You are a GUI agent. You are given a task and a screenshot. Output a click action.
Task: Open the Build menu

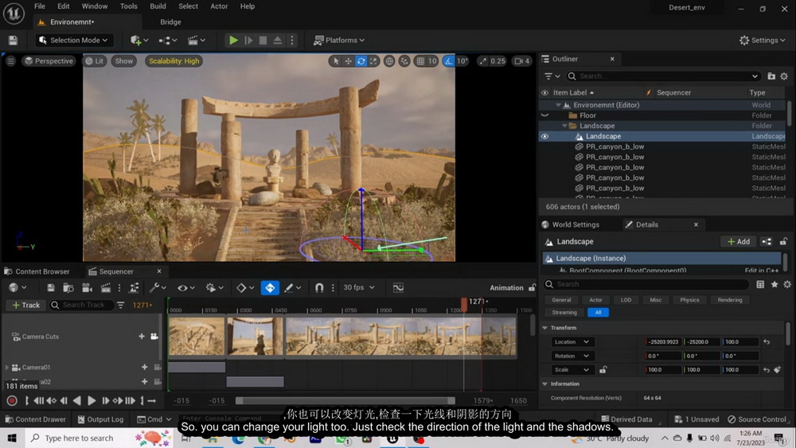(x=158, y=6)
